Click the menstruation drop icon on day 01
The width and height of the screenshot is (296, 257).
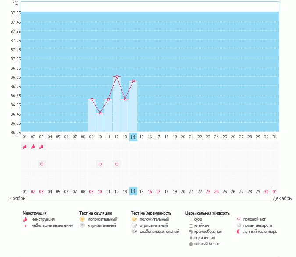pos(25,147)
